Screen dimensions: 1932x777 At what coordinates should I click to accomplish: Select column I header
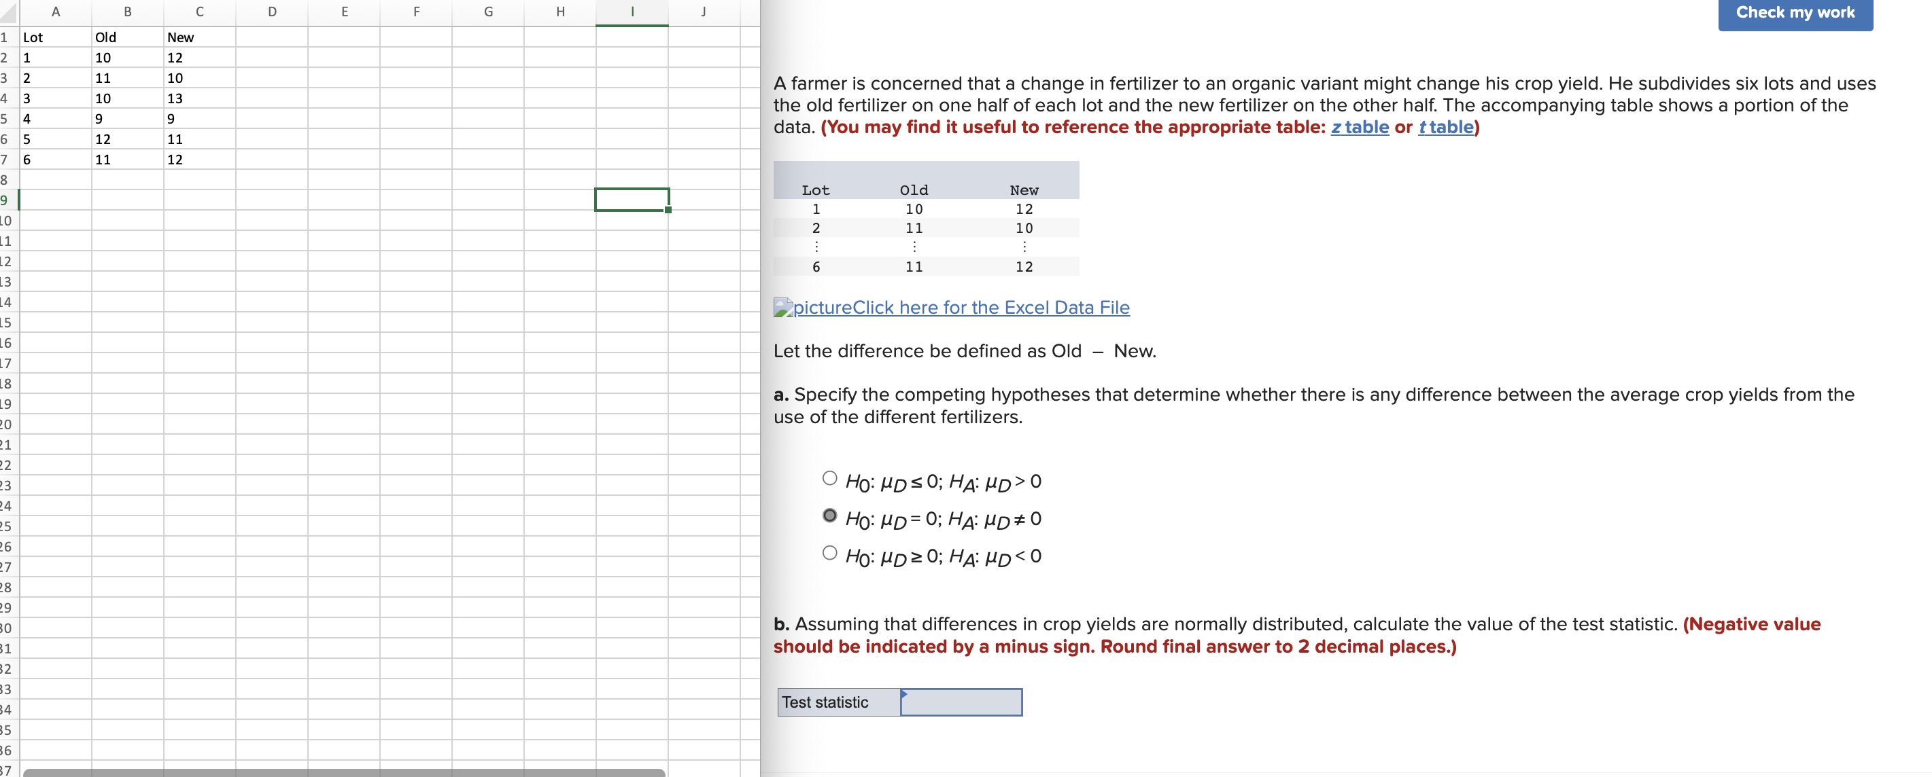[632, 12]
